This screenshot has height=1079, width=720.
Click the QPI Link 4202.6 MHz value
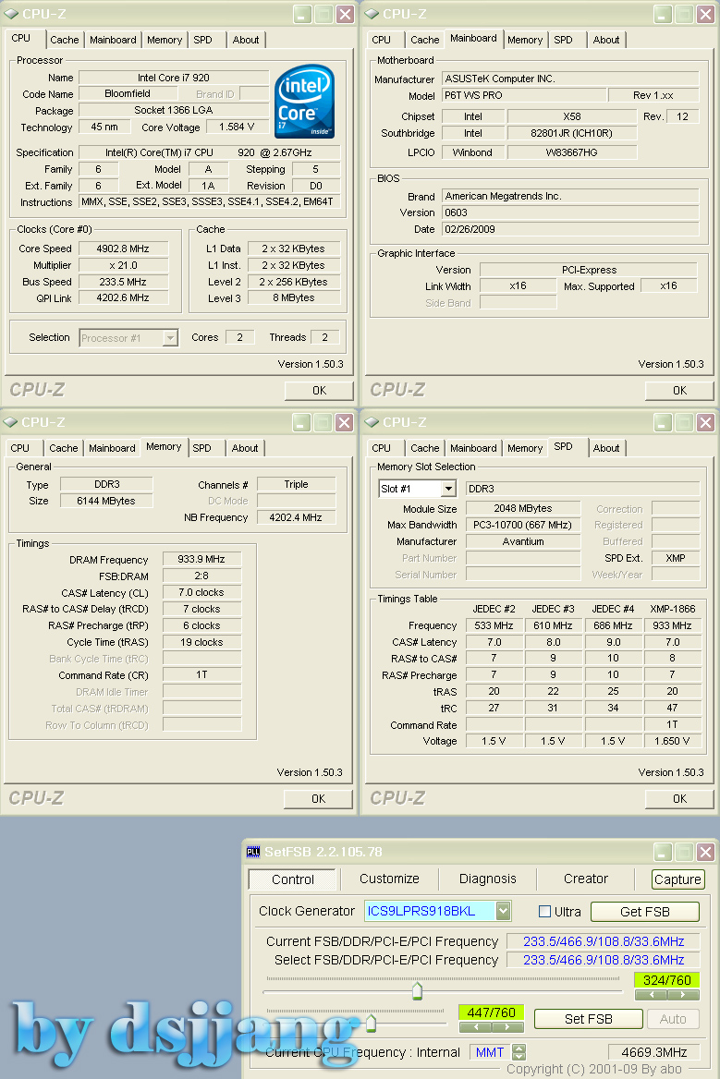(x=123, y=298)
